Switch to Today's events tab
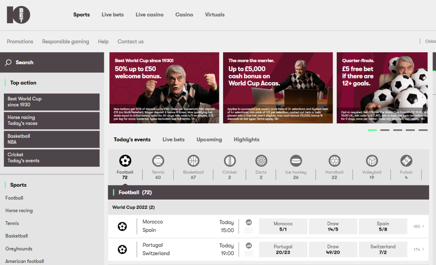436x265 pixels. [x=132, y=140]
